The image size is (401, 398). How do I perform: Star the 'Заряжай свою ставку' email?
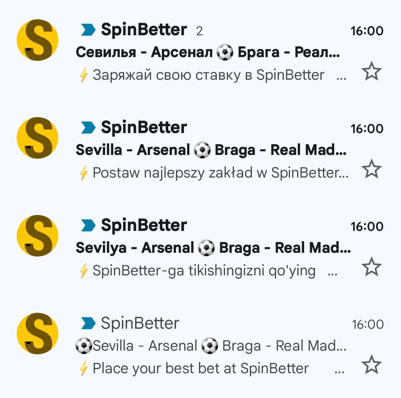(371, 72)
